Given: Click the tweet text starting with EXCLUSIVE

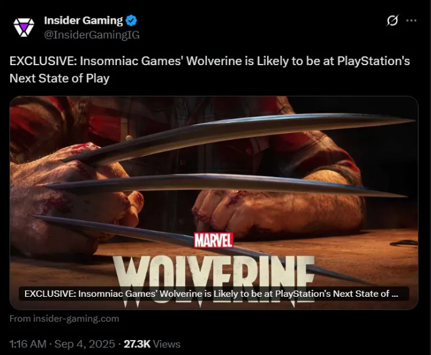Looking at the screenshot, I should (210, 69).
